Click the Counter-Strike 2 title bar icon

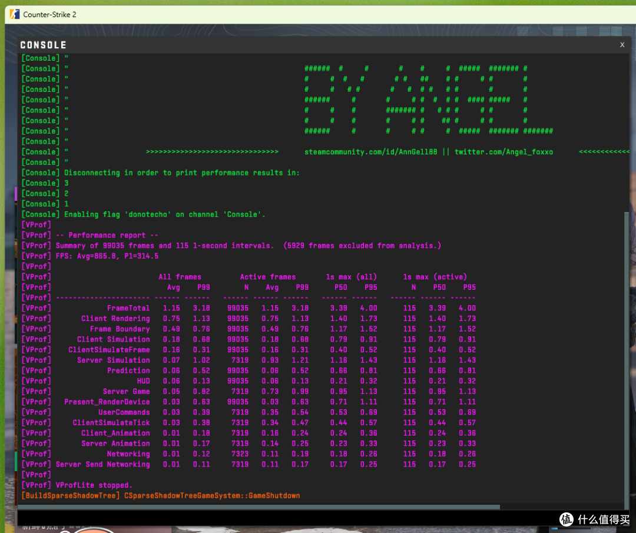point(15,14)
